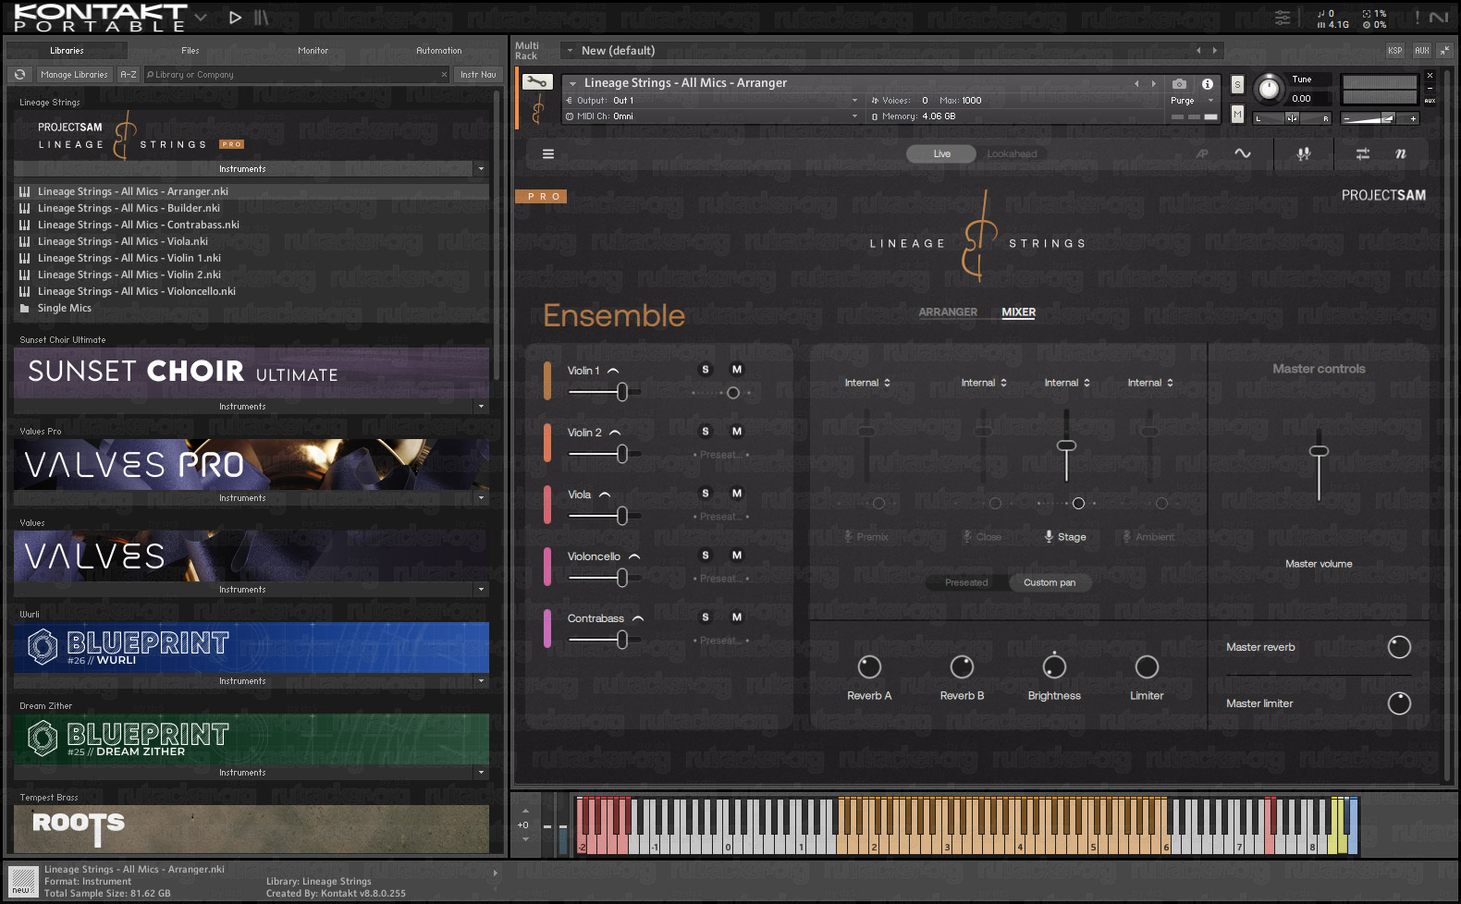Open the Files tab
Viewport: 1461px width, 904px height.
[190, 51]
